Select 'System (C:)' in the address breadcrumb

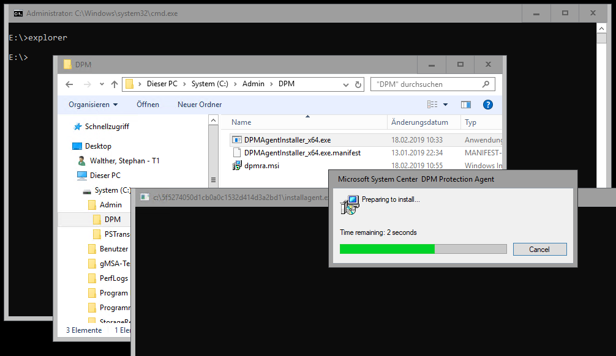pos(210,84)
